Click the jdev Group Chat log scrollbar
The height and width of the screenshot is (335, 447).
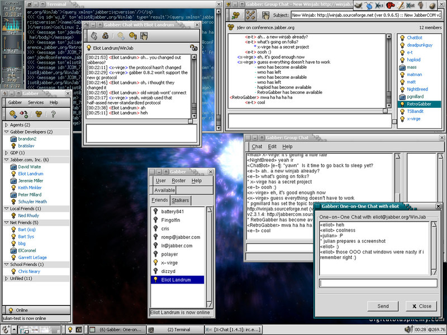389,71
